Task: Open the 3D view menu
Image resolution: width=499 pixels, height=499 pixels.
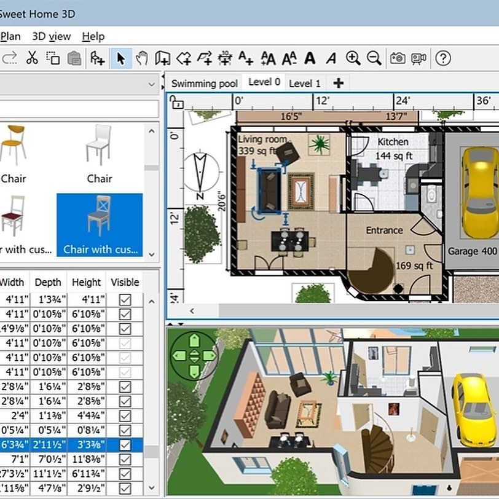Action: click(x=51, y=36)
